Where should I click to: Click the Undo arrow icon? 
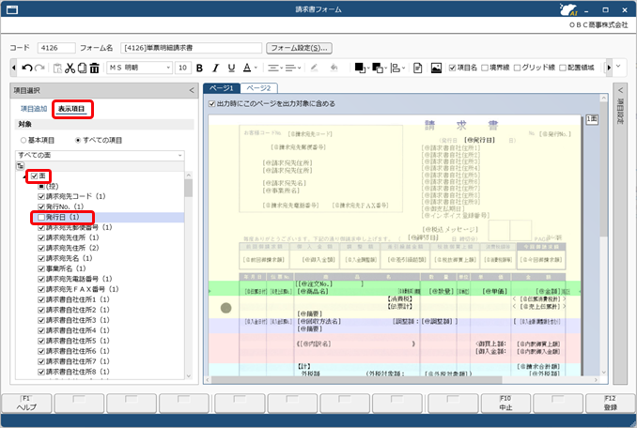click(27, 68)
